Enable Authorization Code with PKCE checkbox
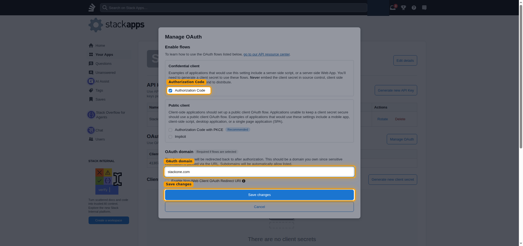Screen dimensions: 523x246 pos(170,130)
